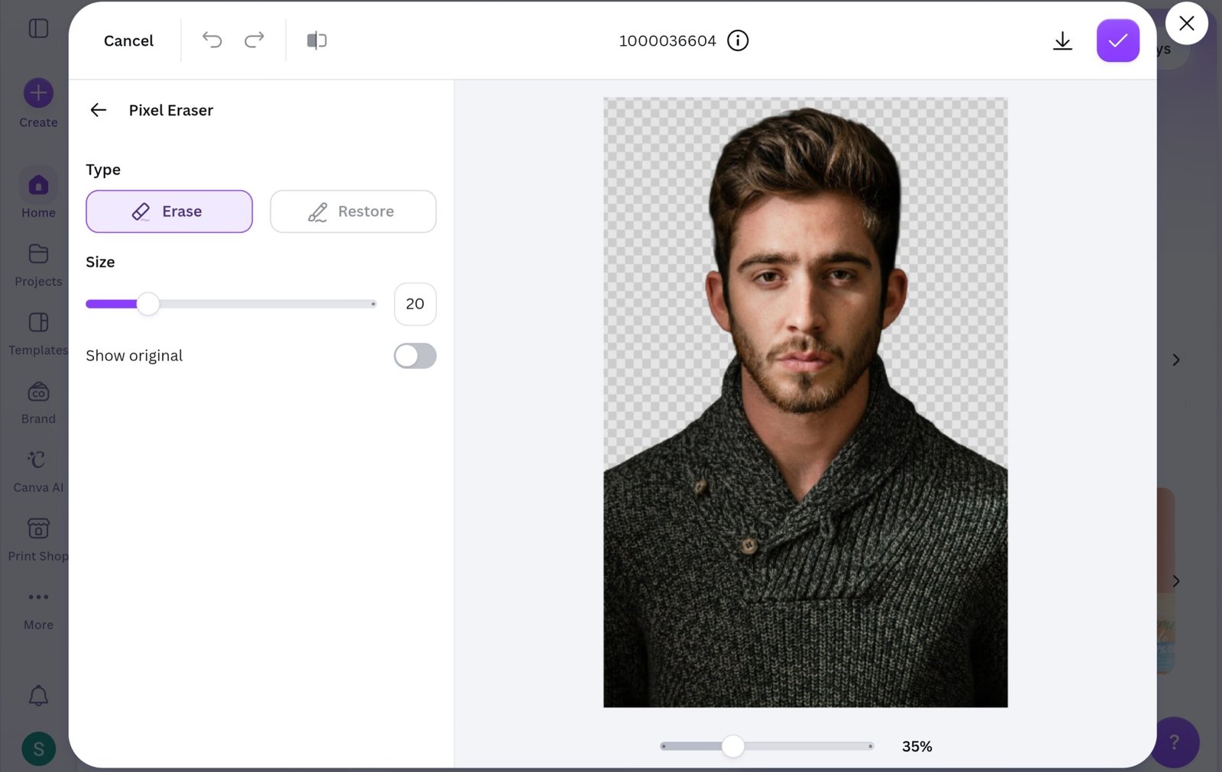The image size is (1222, 772).
Task: Confirm edits with the purple checkmark
Action: coord(1118,40)
